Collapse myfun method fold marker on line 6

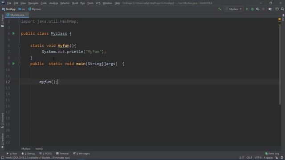coord(19,45)
